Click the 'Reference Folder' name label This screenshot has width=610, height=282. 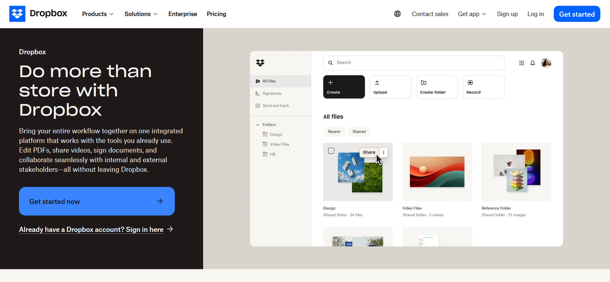496,208
